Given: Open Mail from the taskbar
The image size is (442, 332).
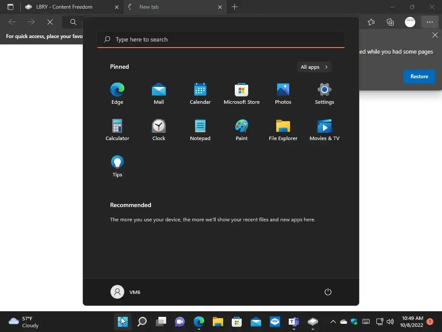Looking at the screenshot, I should (256, 322).
